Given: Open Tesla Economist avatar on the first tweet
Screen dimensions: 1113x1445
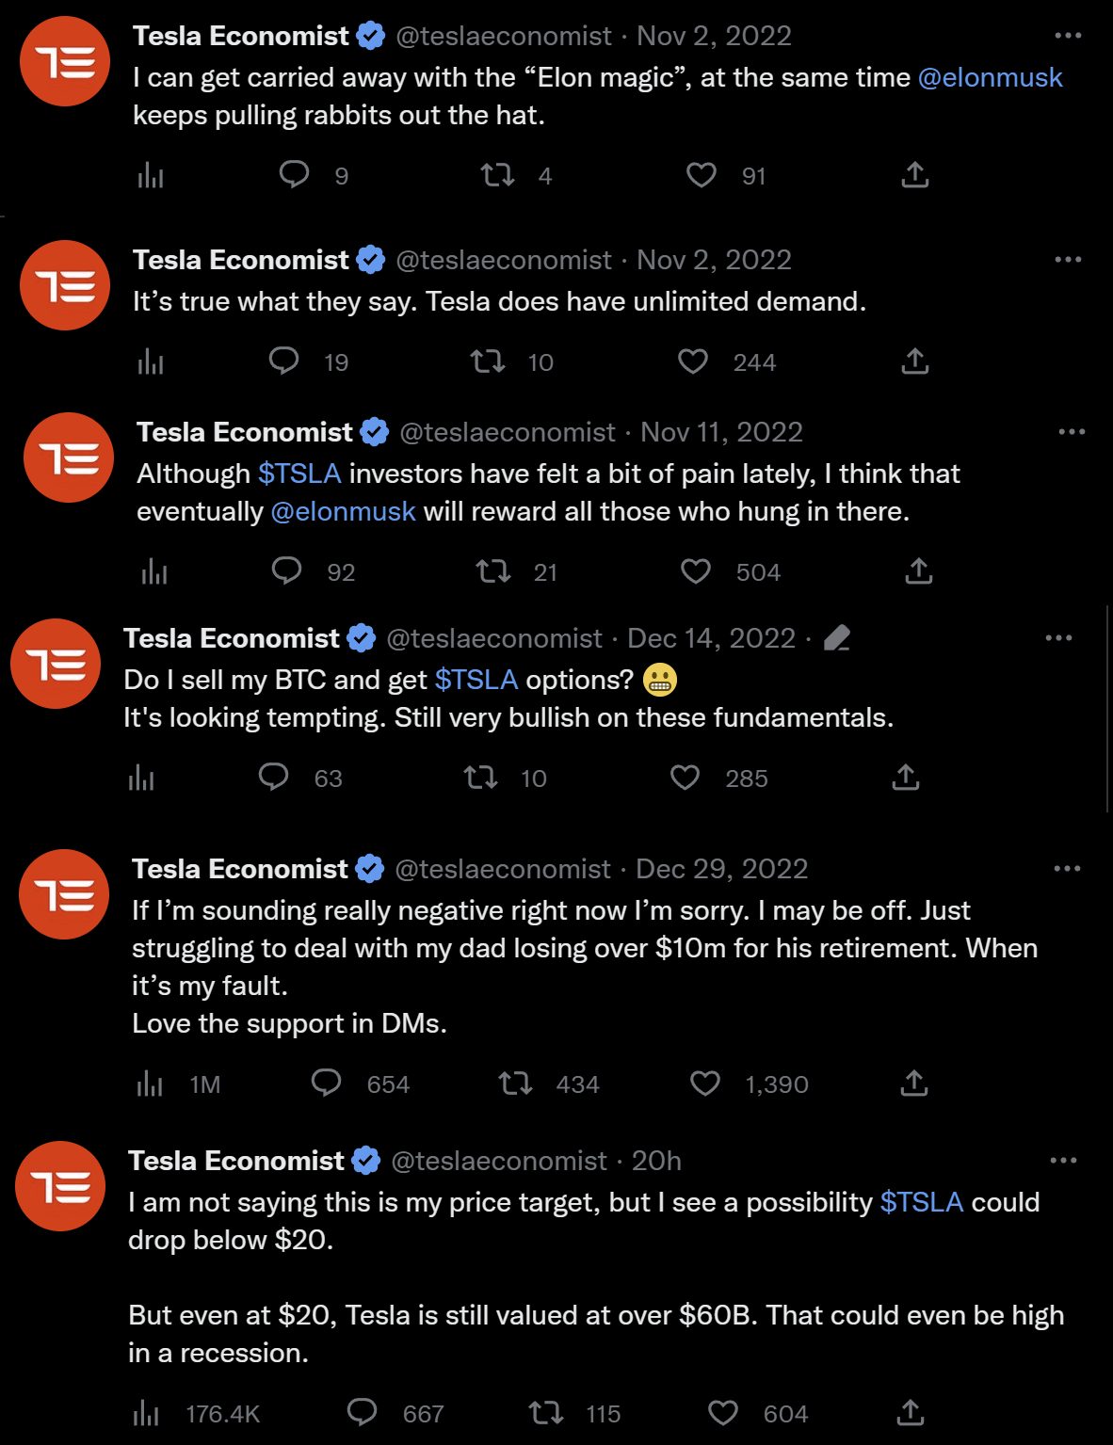Looking at the screenshot, I should point(65,61).
